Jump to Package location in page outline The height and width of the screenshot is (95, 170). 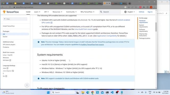pyautogui.click(x=144, y=38)
